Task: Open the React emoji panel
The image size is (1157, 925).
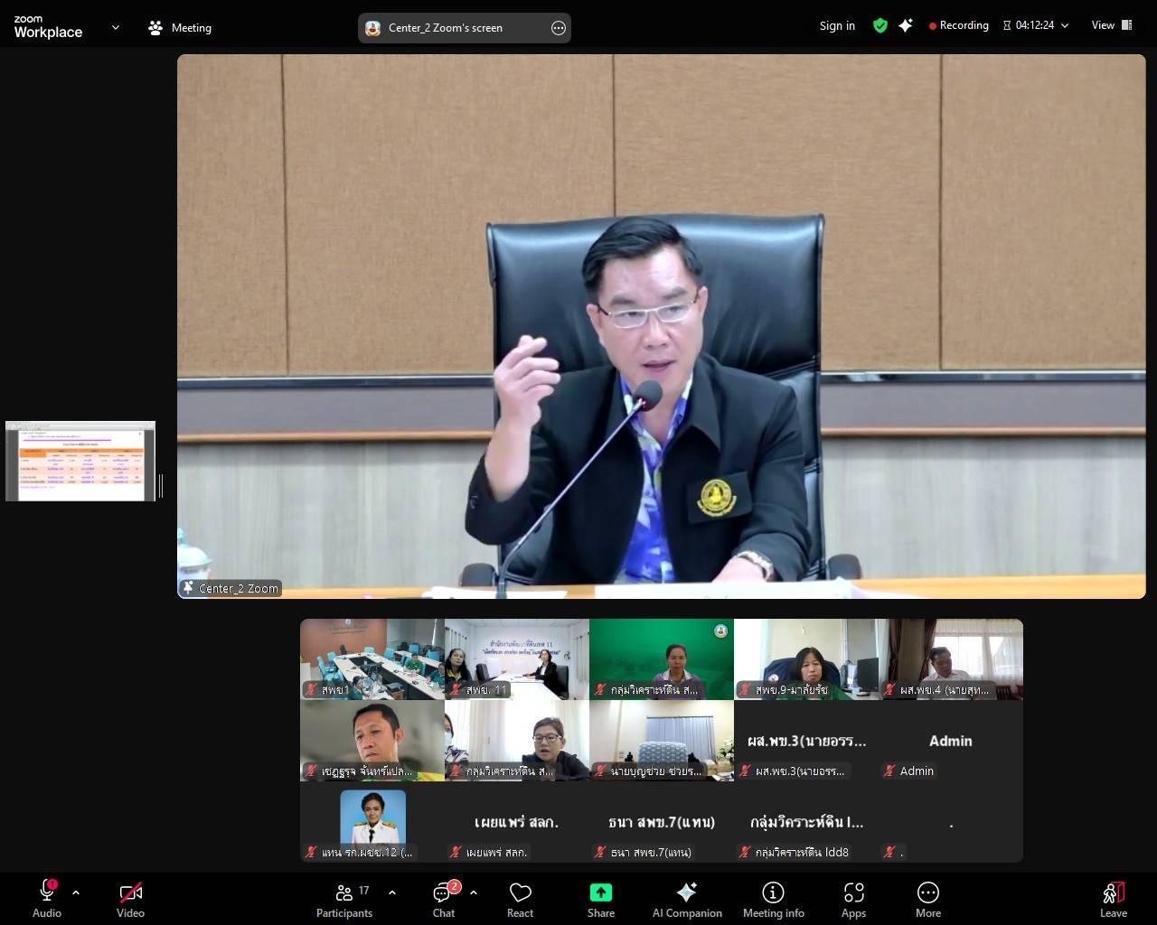Action: (x=520, y=899)
